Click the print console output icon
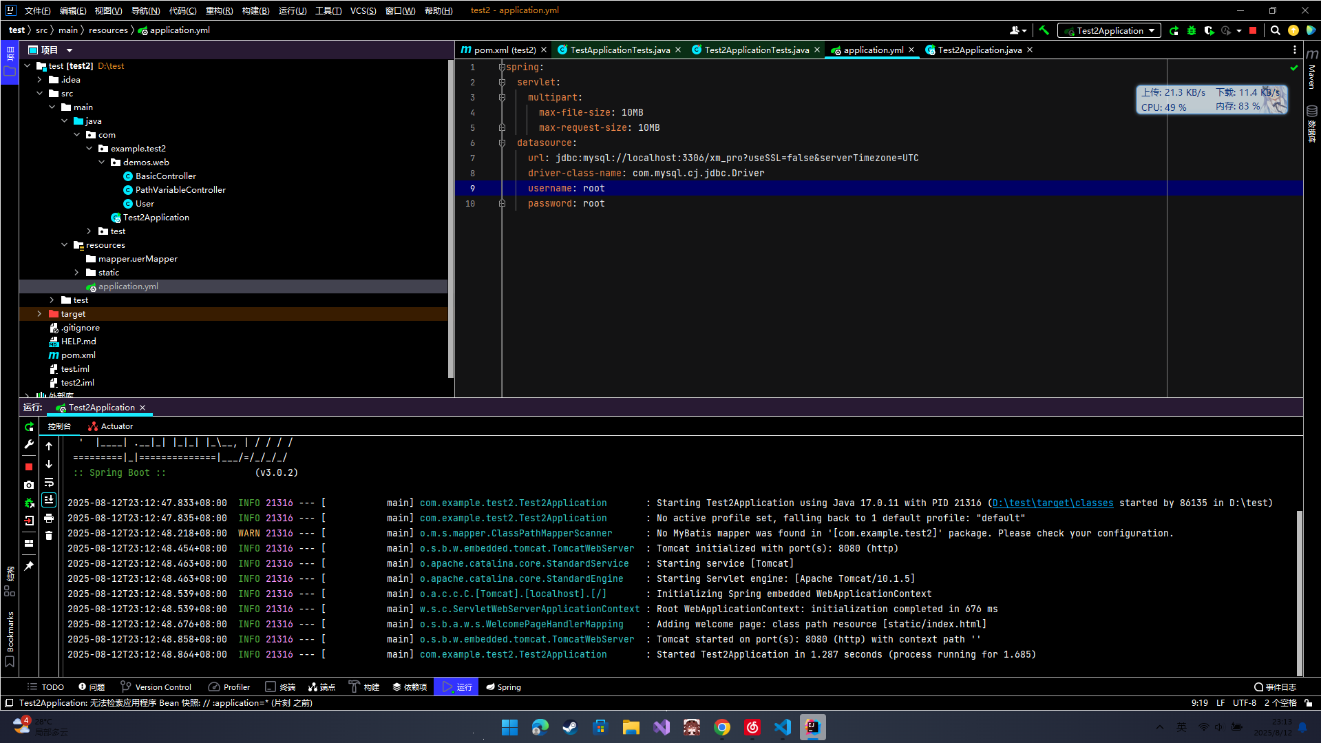Image resolution: width=1321 pixels, height=743 pixels. coord(49,518)
